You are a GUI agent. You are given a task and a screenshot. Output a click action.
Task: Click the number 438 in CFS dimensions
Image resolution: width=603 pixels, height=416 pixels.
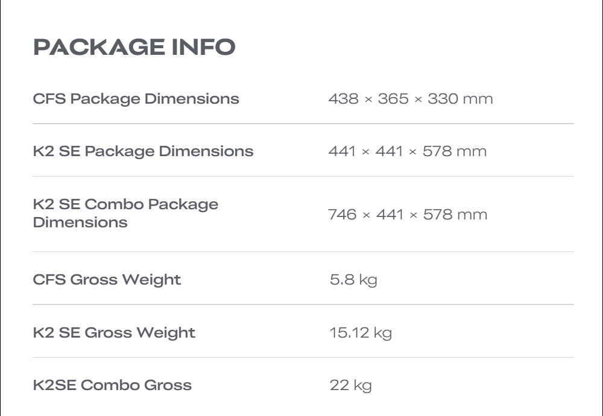343,99
